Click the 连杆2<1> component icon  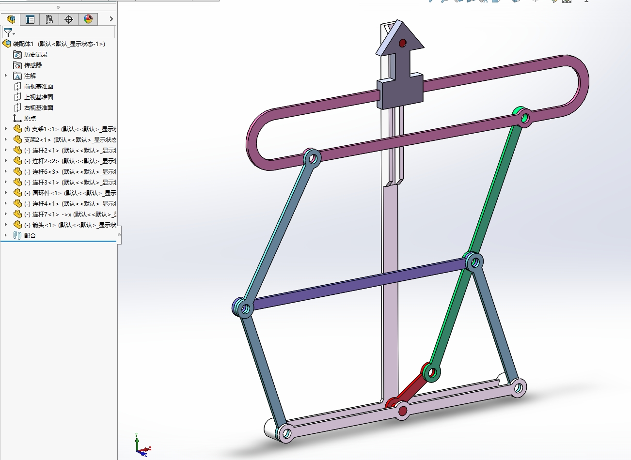point(17,150)
